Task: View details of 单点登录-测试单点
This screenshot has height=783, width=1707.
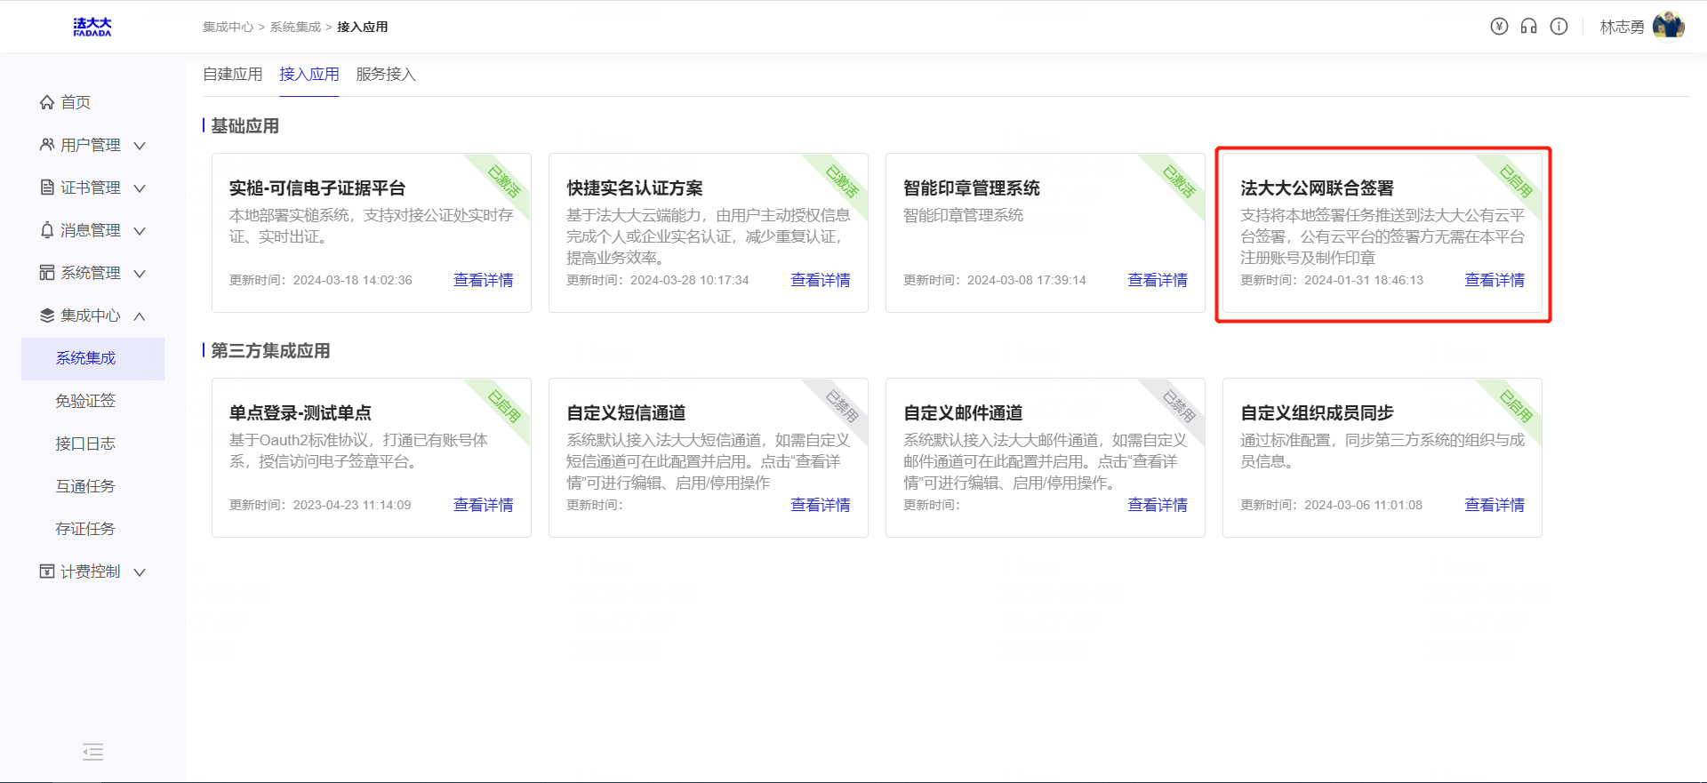Action: pos(484,505)
